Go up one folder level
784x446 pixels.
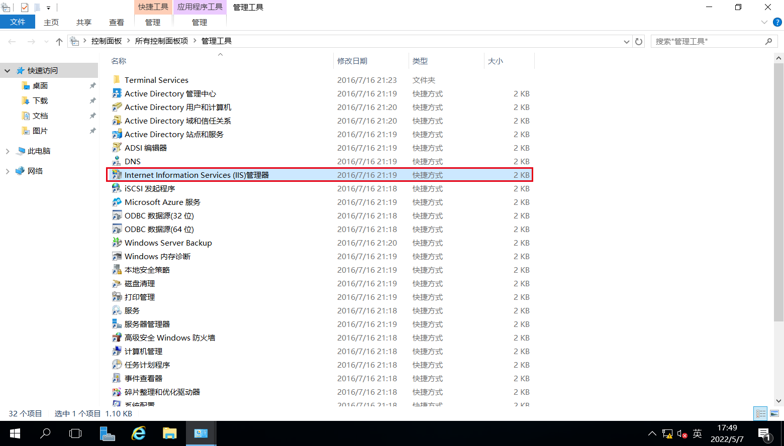[59, 42]
